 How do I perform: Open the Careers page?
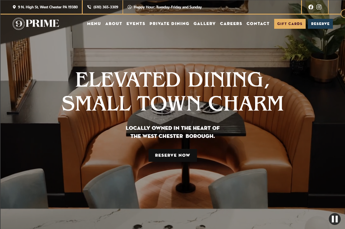click(x=231, y=24)
